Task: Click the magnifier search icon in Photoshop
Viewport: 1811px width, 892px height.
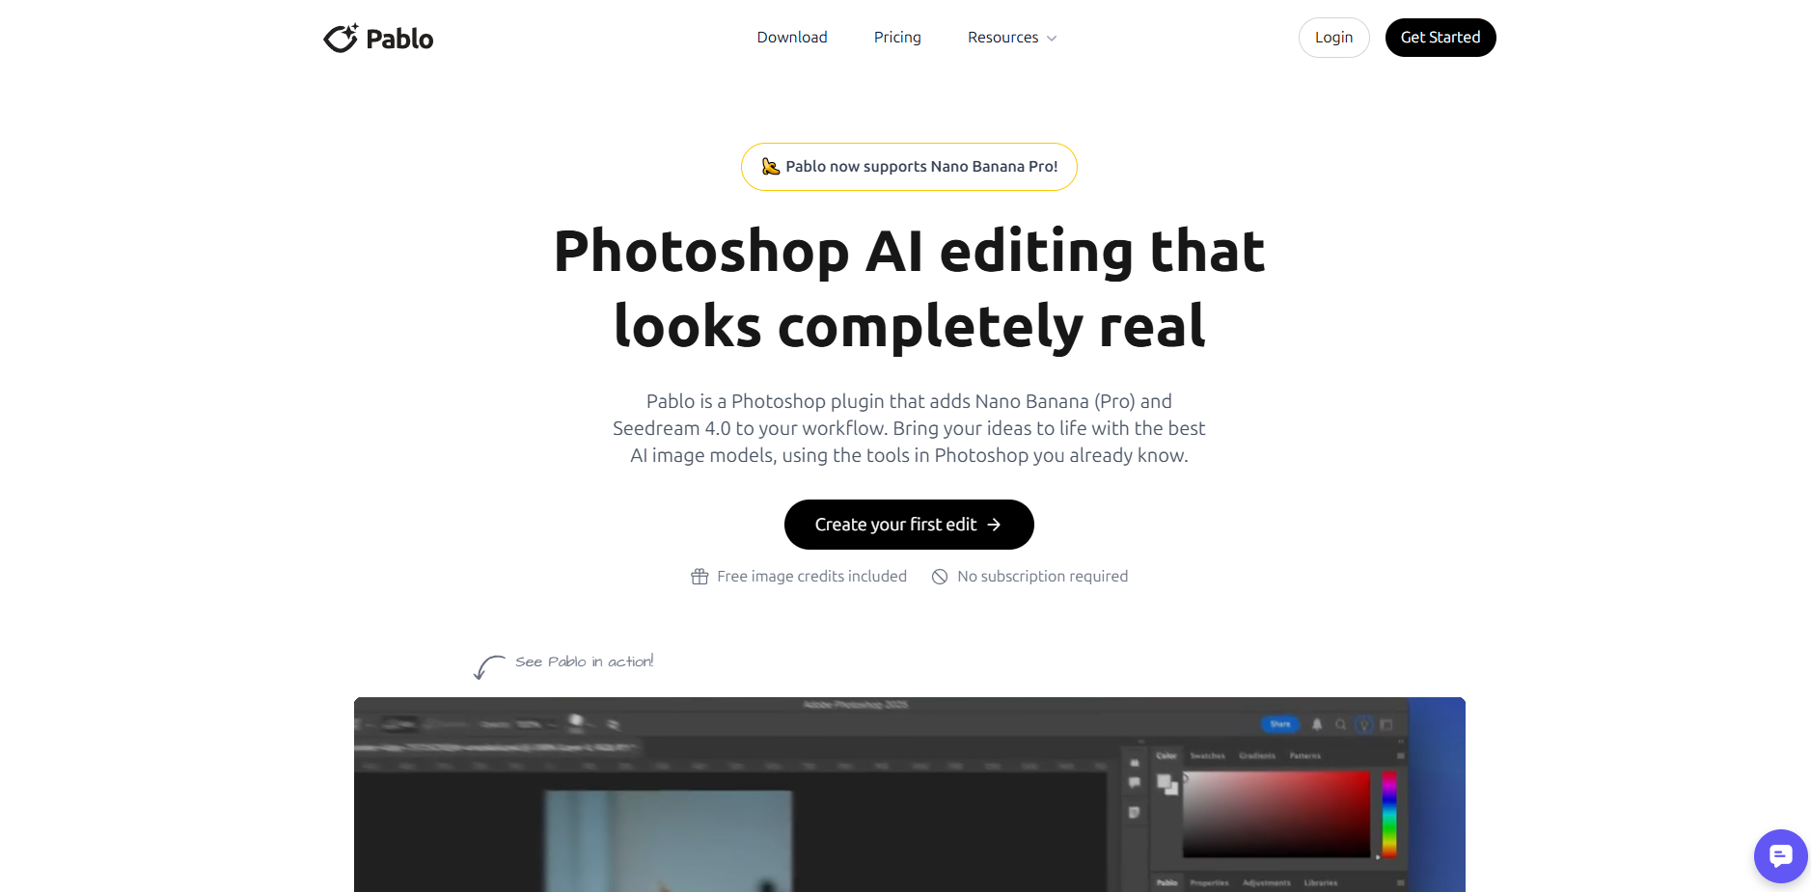Action: coord(1340,724)
